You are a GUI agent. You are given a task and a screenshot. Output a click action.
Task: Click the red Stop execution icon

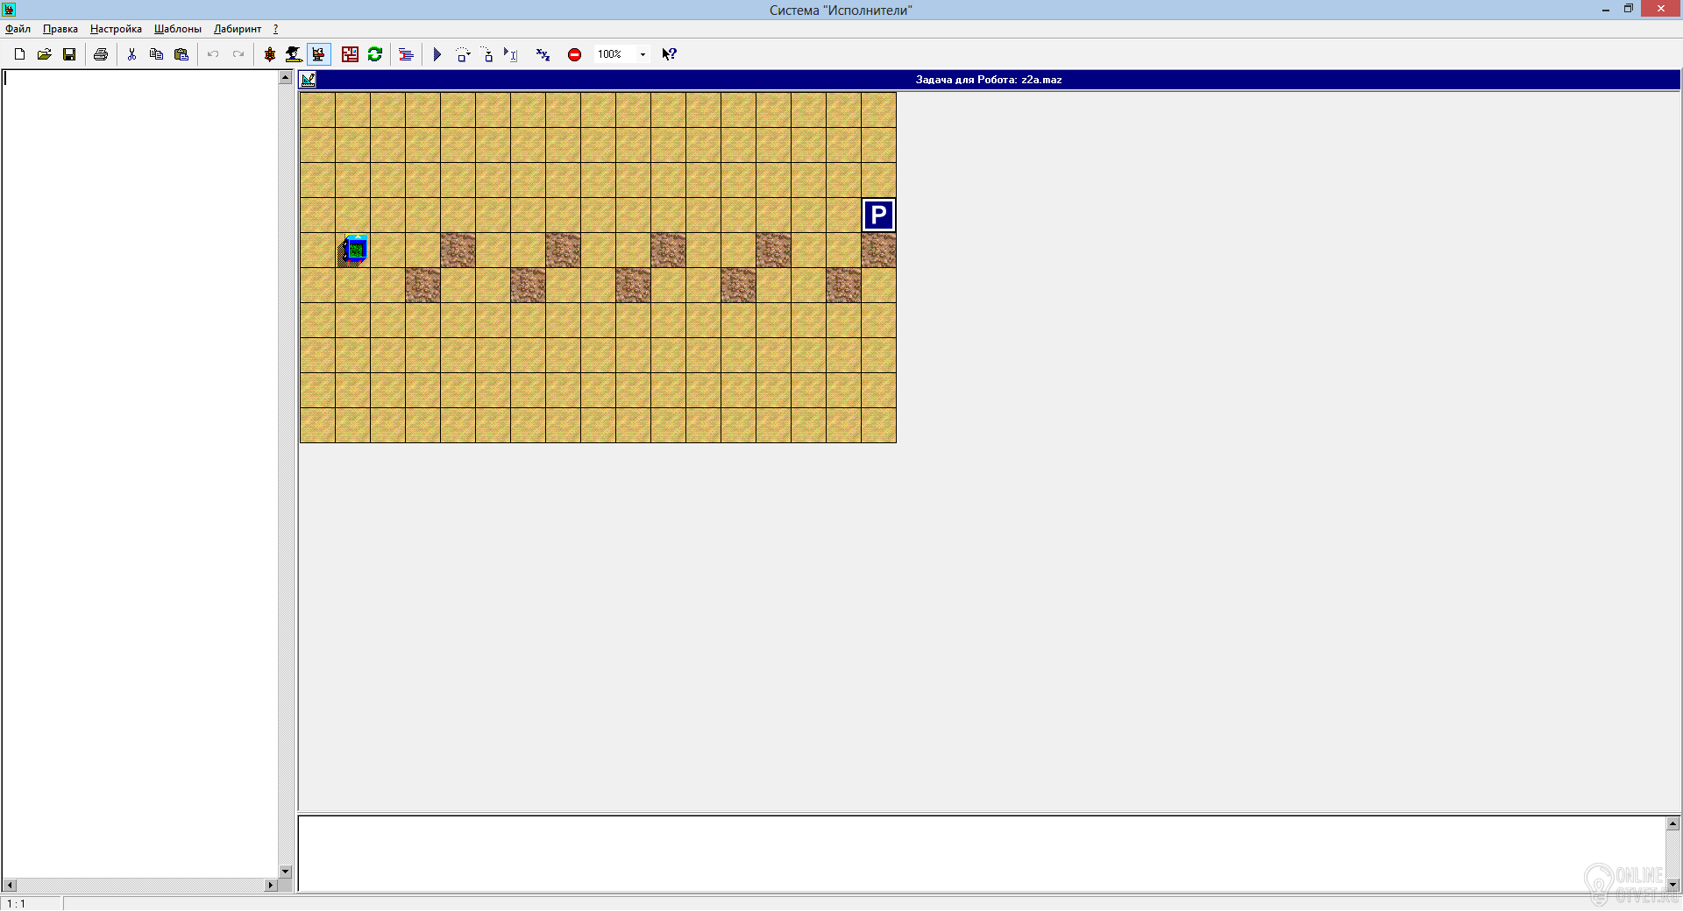[574, 54]
